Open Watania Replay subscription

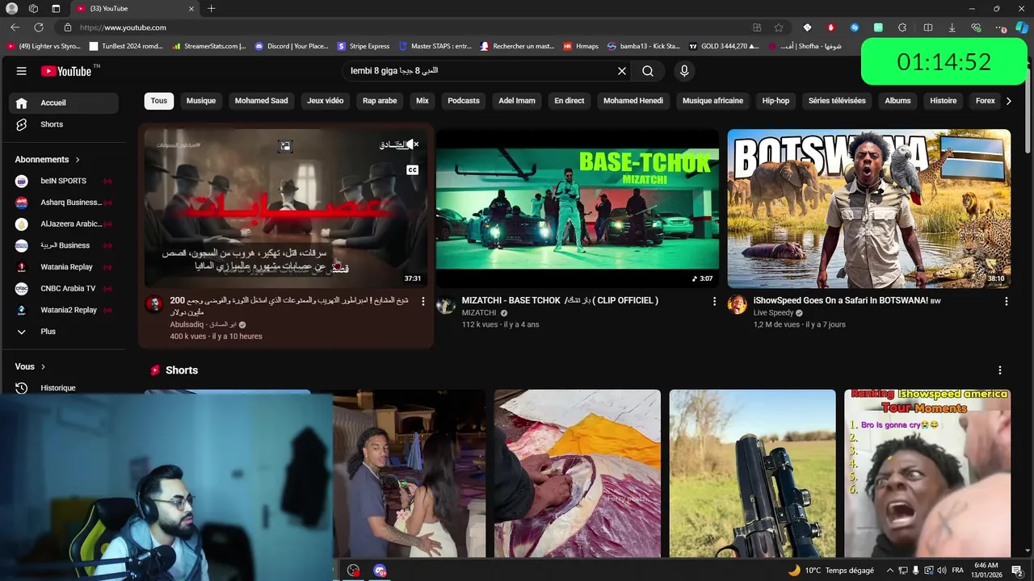pyautogui.click(x=64, y=267)
